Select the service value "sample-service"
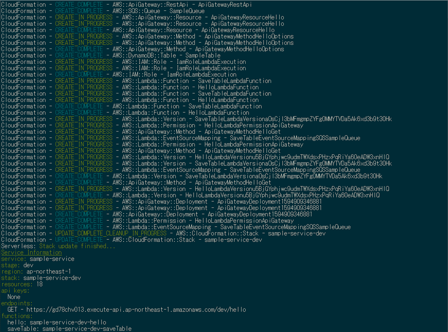Screen dimensions: 448x332 click(52, 258)
